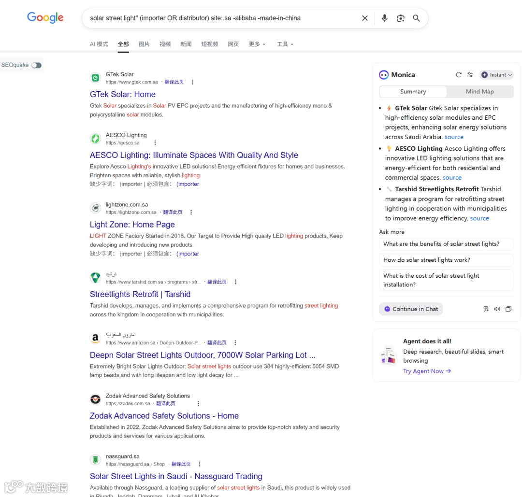Open source link for GTek Solar summary

pos(454,137)
